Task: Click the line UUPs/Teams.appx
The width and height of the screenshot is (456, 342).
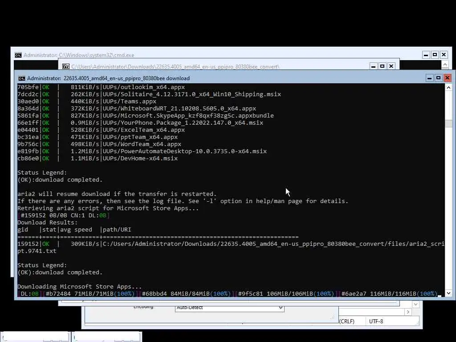Action: click(x=87, y=101)
